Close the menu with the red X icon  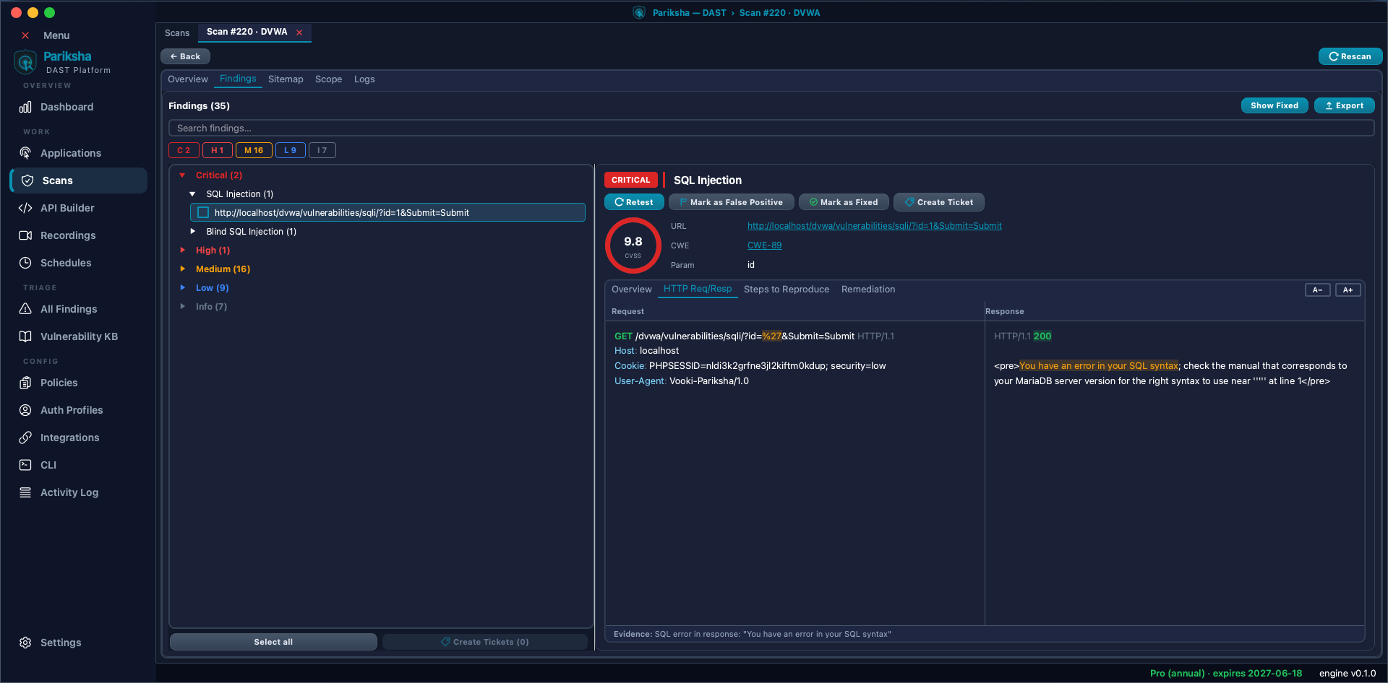(25, 35)
